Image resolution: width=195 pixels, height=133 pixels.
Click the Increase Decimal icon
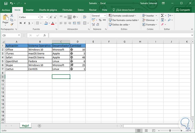pos(93,24)
